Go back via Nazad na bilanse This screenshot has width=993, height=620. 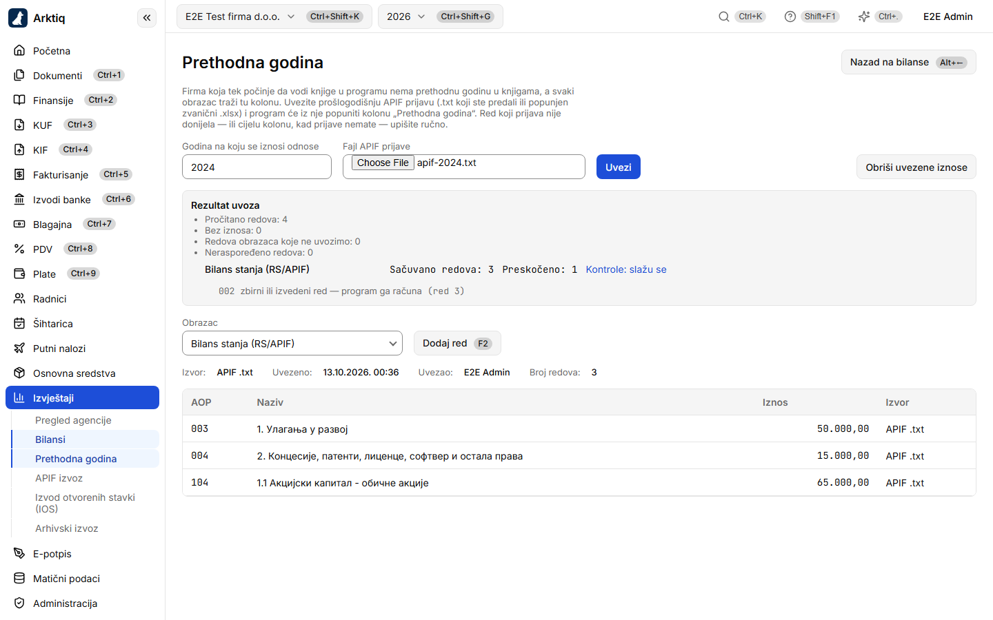tap(908, 62)
